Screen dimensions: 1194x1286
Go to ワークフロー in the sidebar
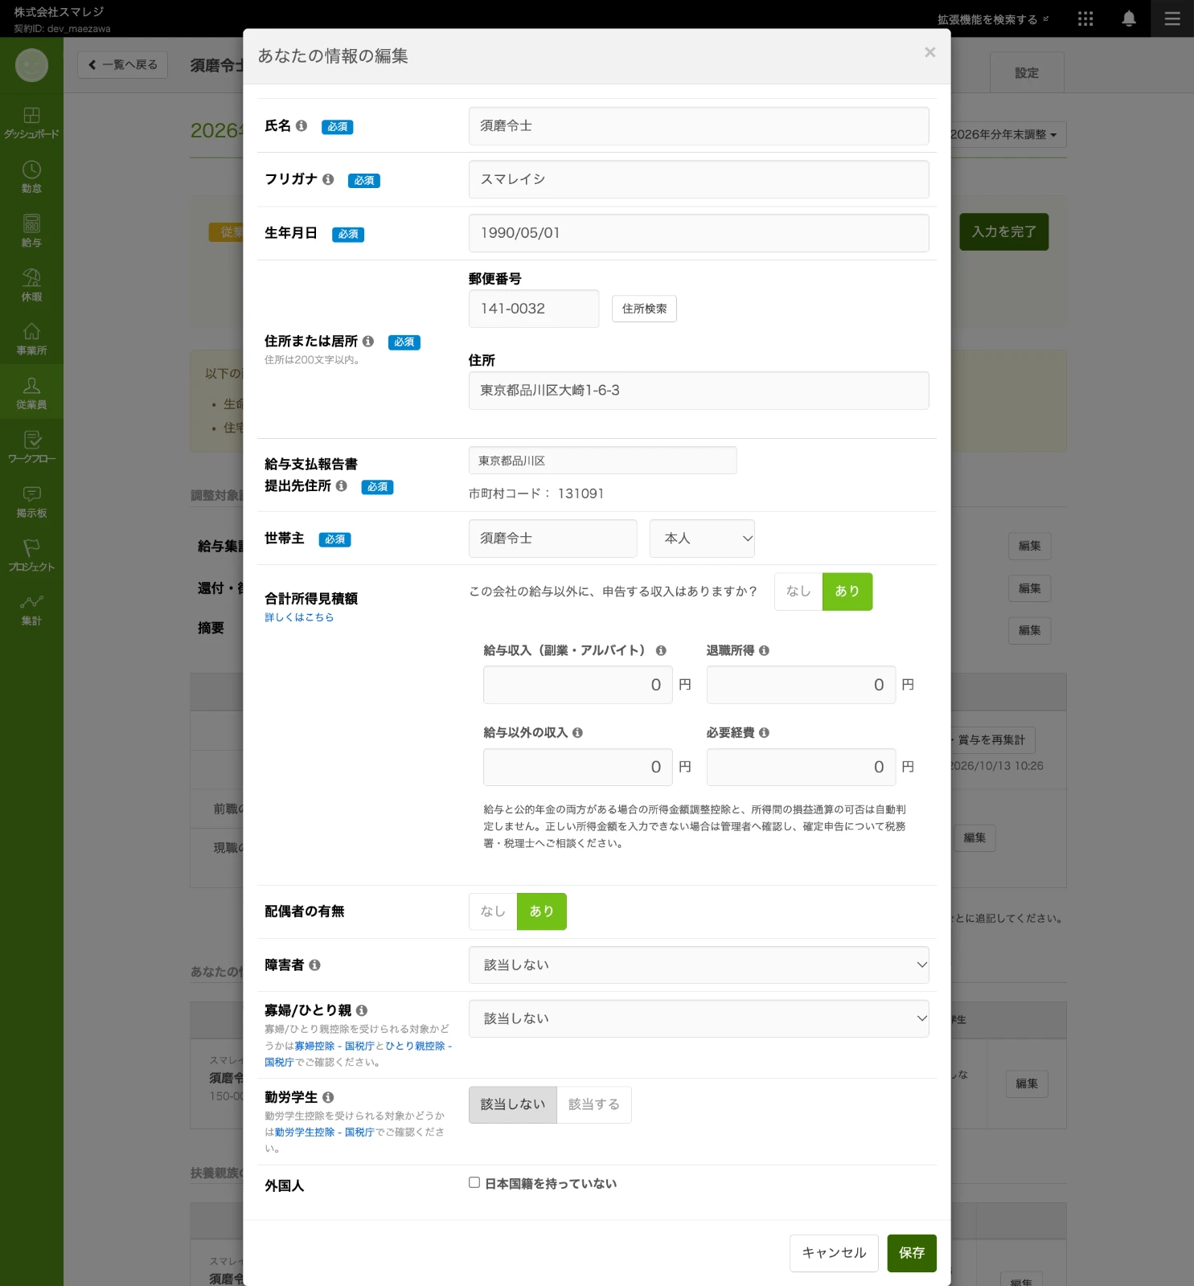point(31,447)
